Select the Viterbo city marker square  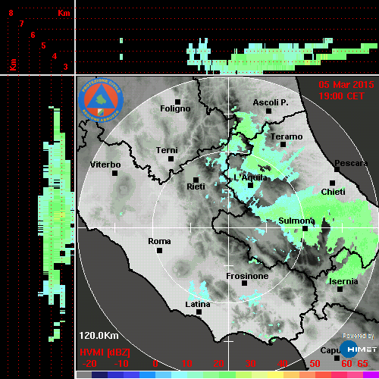[x=114, y=173]
